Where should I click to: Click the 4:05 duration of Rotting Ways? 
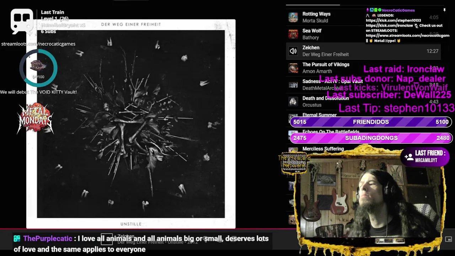[434, 17]
